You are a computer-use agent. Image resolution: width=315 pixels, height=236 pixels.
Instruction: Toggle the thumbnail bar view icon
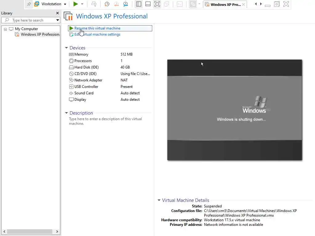(x=148, y=4)
